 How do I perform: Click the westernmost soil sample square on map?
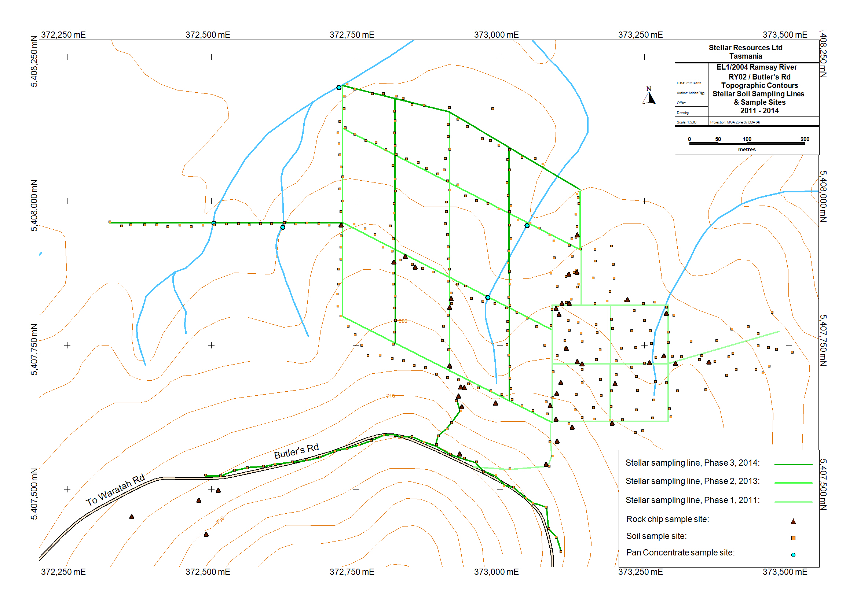click(x=110, y=222)
